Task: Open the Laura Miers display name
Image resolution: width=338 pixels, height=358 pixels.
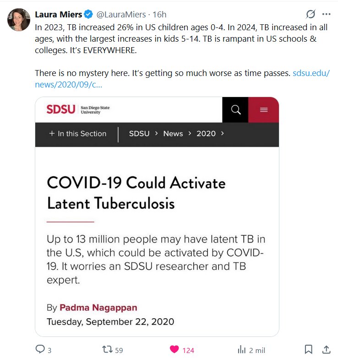Action: pos(58,15)
